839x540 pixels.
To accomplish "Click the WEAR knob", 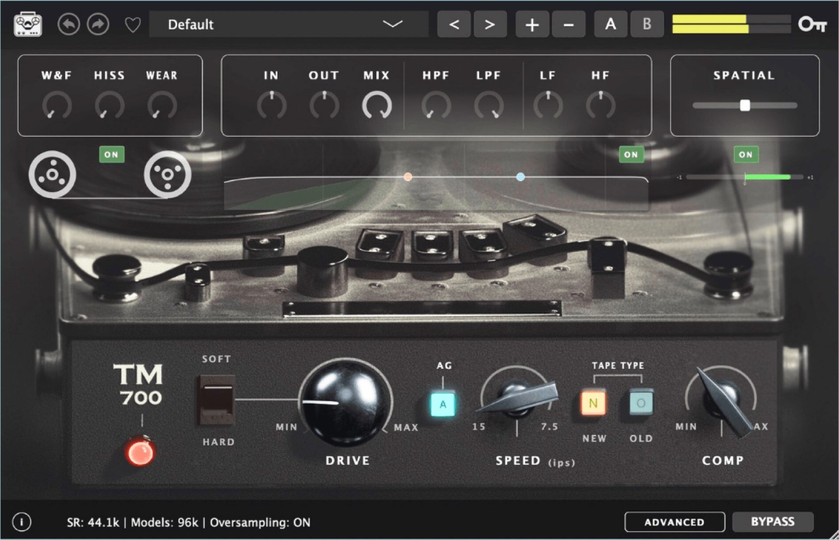I will pyautogui.click(x=162, y=105).
